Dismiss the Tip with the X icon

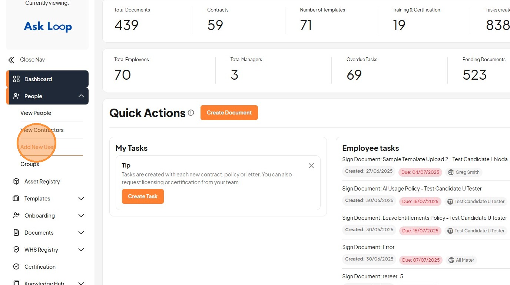click(311, 166)
